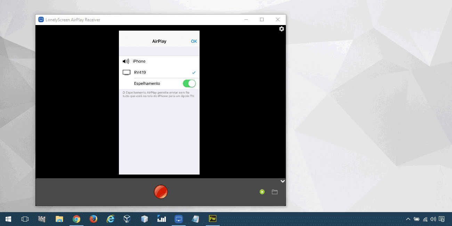Click the battery power tray icon
This screenshot has height=226, width=452.
tap(416, 219)
